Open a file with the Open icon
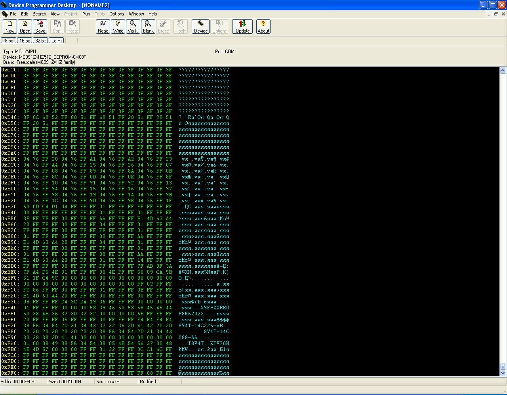507x395 pixels. 25,27
